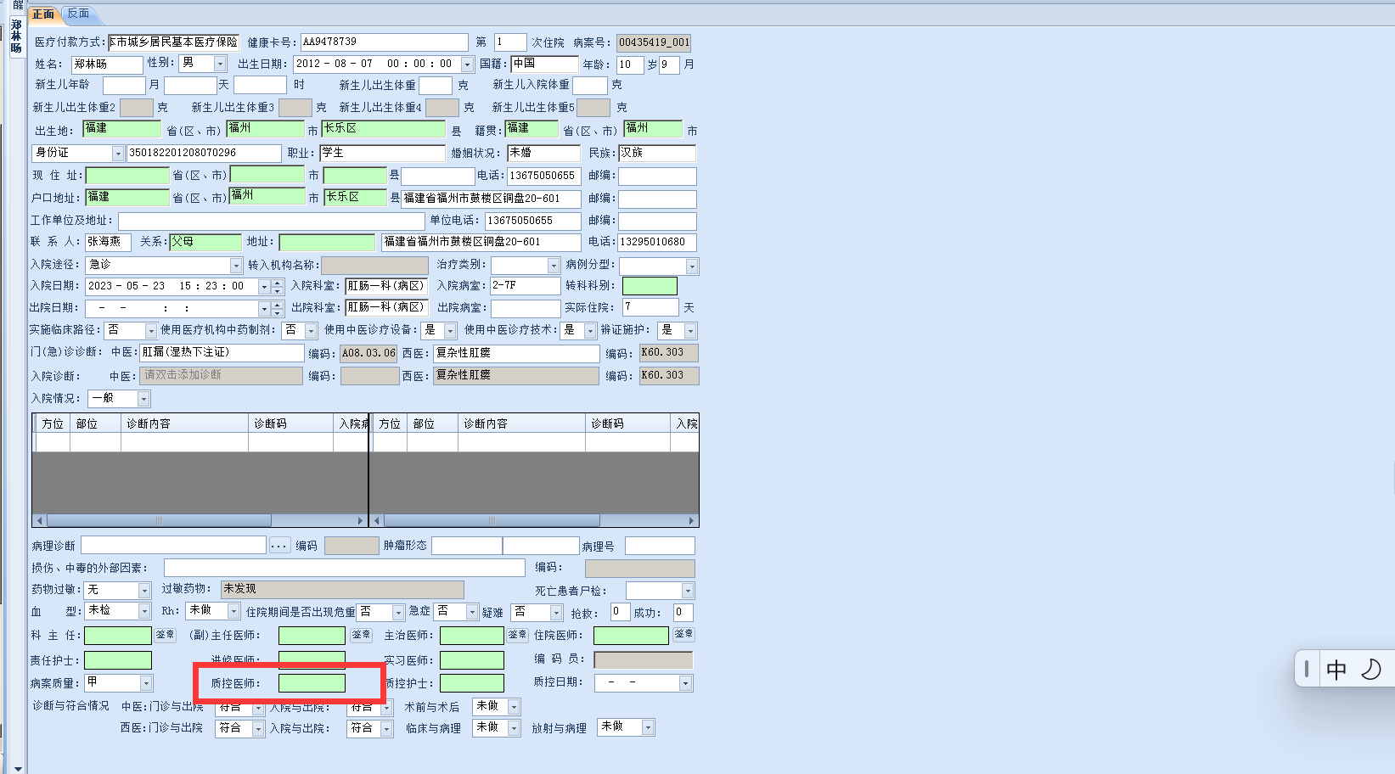Open the Rh dropdown
The image size is (1395, 774).
(x=233, y=611)
